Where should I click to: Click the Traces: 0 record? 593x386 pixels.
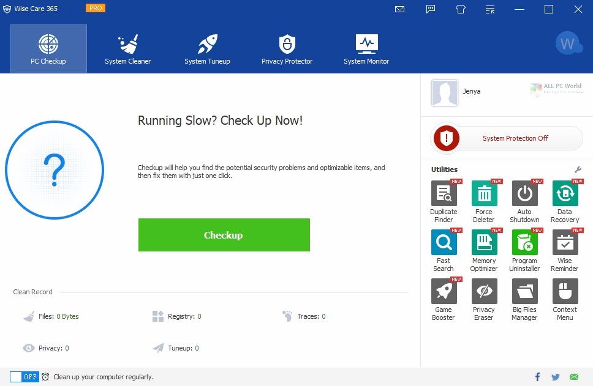[x=304, y=316]
